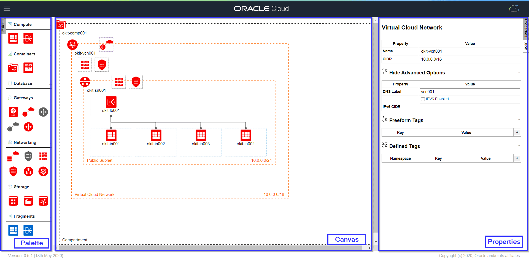Open the hamburger menu in top left
Screen dimensions: 529x259
tap(7, 8)
